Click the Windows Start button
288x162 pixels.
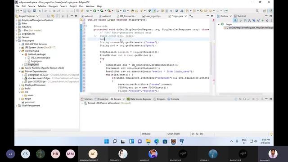[107, 141]
